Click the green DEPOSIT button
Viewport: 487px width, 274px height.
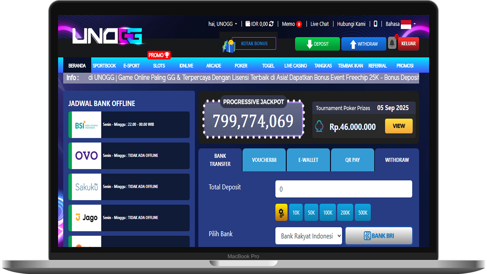point(317,44)
